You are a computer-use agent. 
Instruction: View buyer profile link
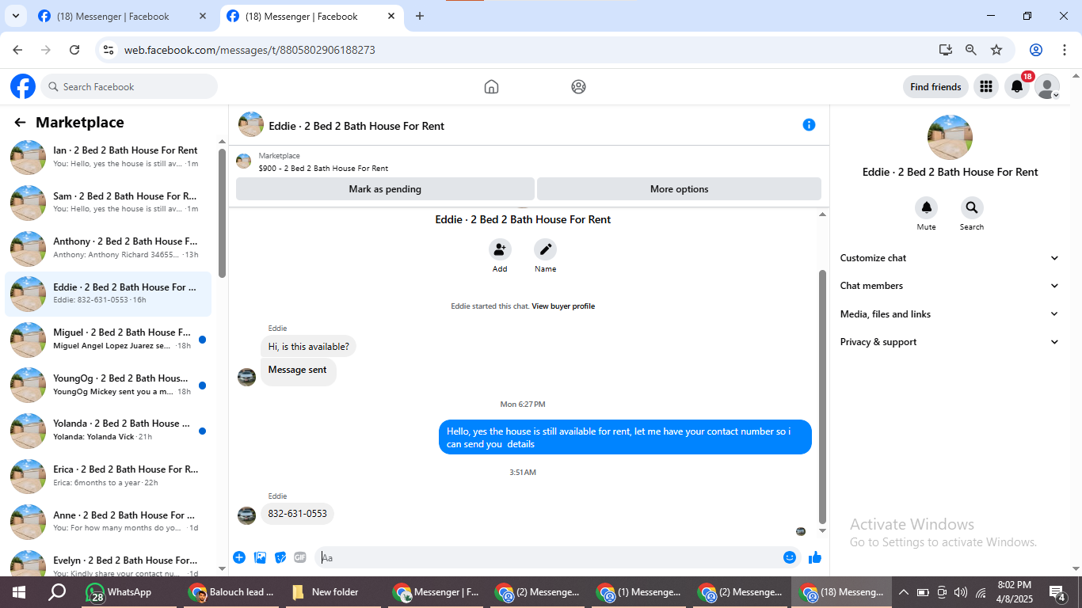pos(563,306)
